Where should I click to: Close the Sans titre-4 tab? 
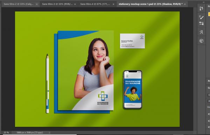(113, 4)
